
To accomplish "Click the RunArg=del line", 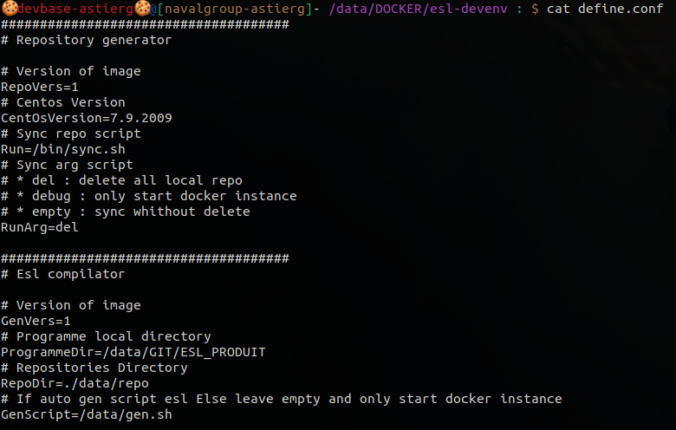I will 39,227.
